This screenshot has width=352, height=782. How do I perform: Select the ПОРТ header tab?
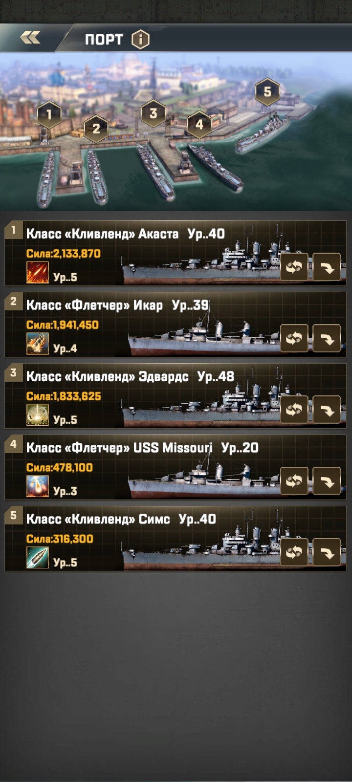[x=104, y=39]
